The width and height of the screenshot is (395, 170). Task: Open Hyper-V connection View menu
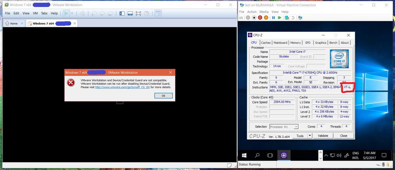[x=275, y=12]
